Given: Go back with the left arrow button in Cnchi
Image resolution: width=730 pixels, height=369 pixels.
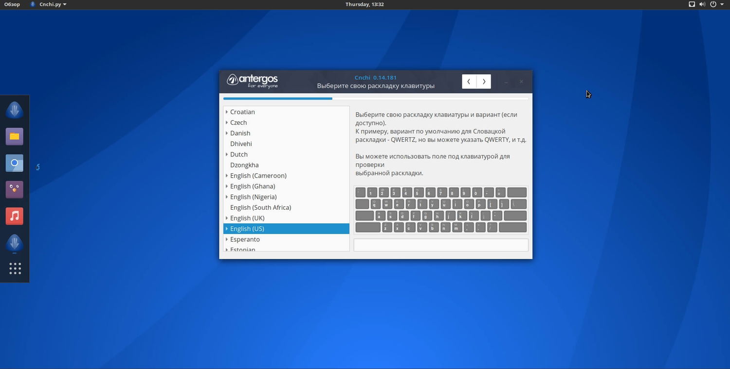Looking at the screenshot, I should tap(469, 82).
